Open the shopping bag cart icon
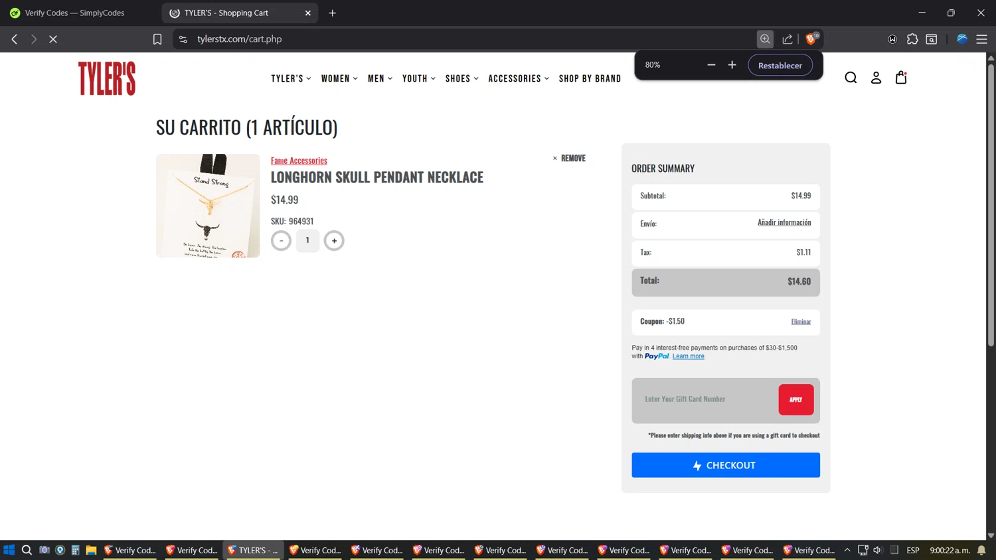The width and height of the screenshot is (996, 560). pos(901,78)
